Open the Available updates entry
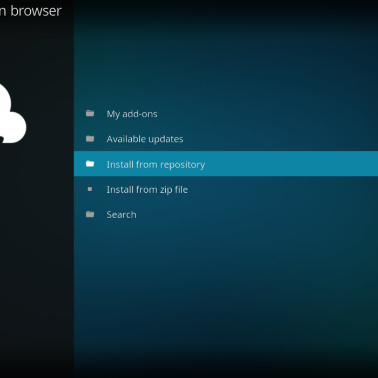 point(145,139)
